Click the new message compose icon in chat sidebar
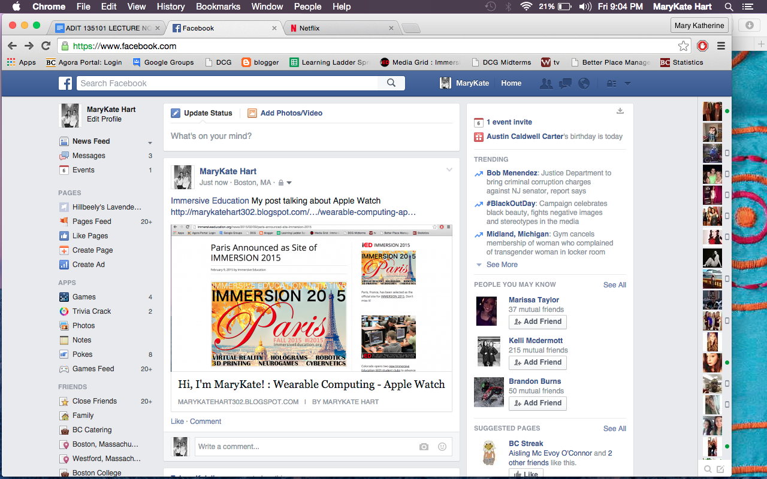The image size is (767, 479). pos(720,469)
